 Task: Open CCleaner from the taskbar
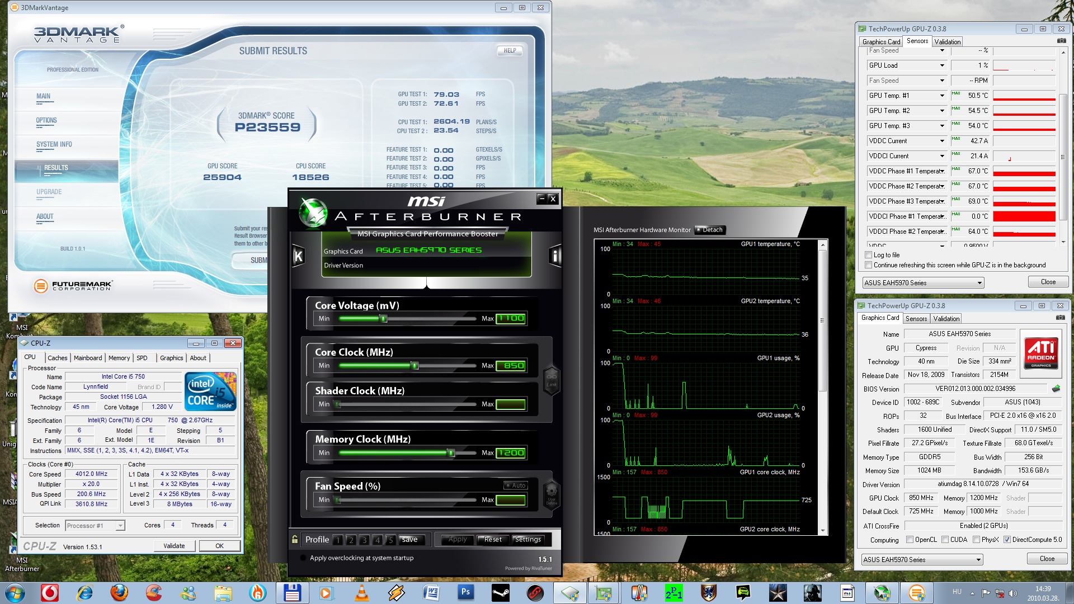click(154, 592)
